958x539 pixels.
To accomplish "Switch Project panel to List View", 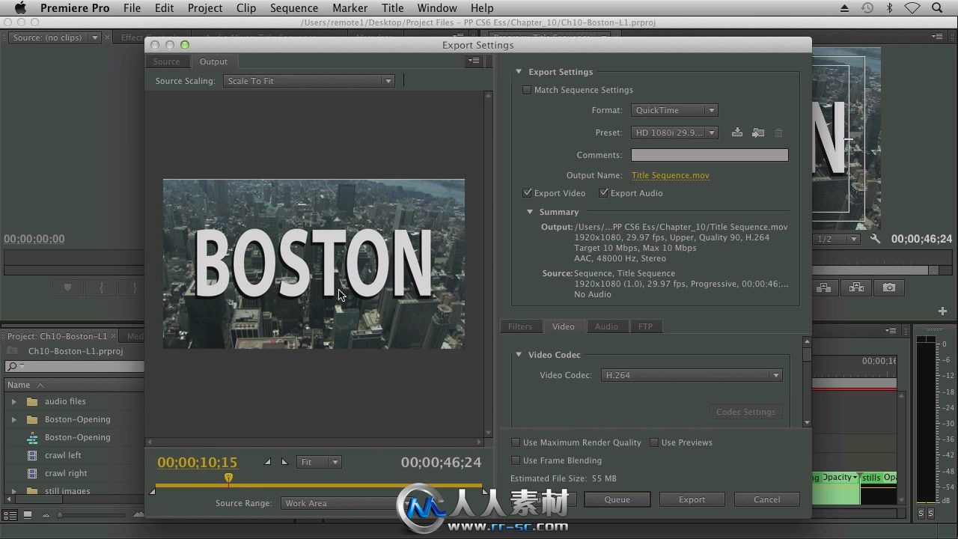I will click(10, 515).
